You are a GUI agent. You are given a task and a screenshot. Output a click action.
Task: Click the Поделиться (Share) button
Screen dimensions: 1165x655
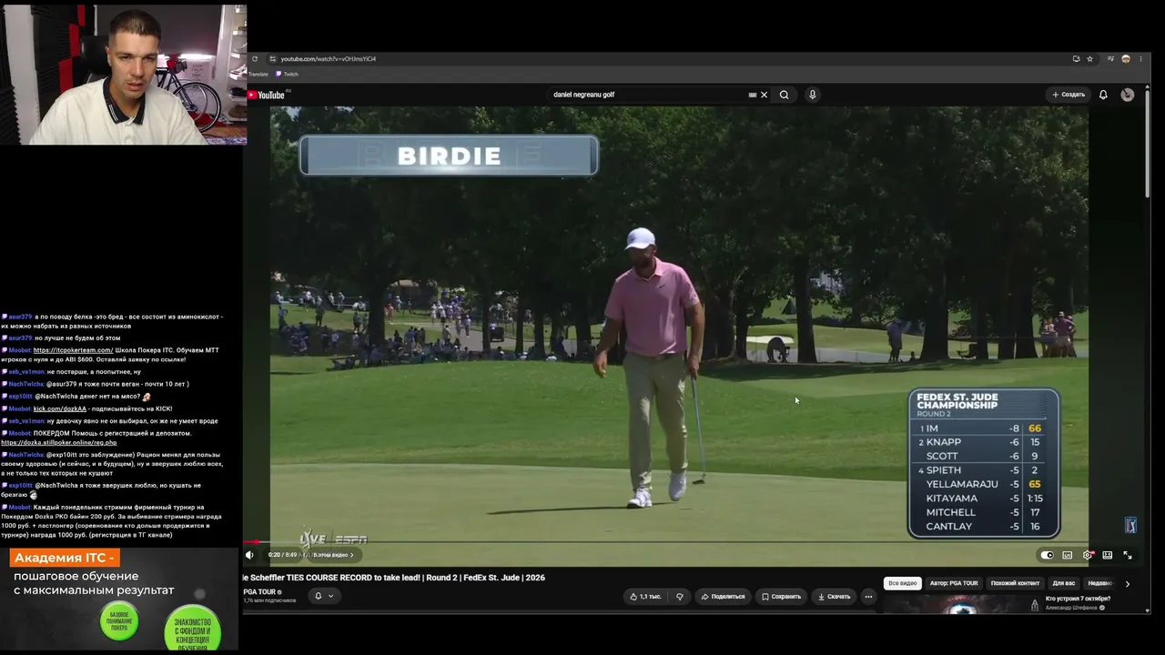click(723, 597)
